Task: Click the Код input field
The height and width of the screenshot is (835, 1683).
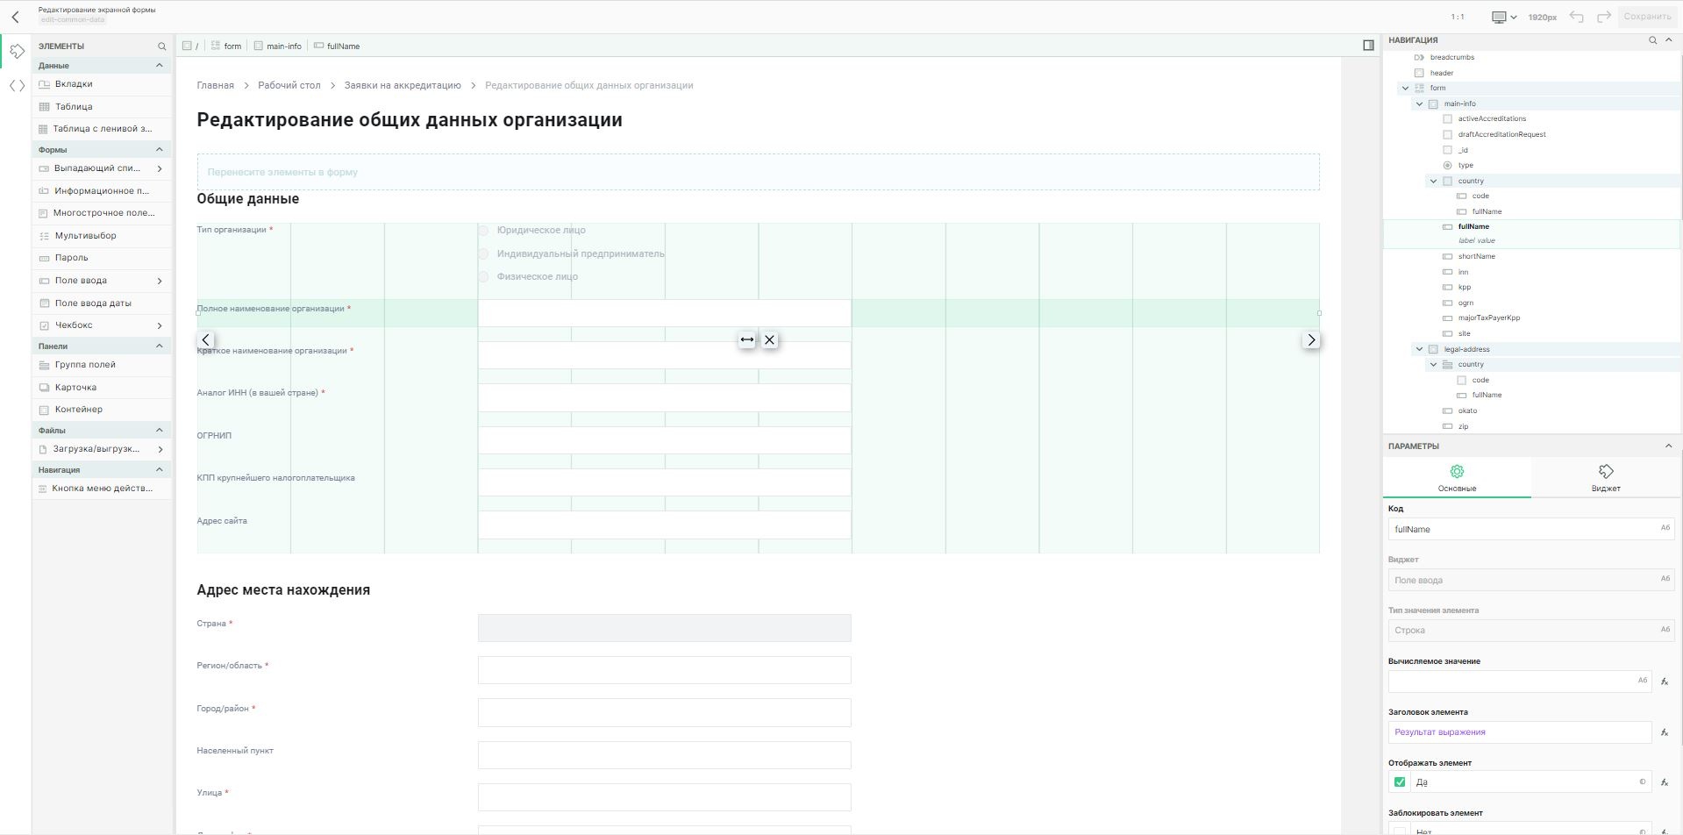Action: click(x=1531, y=530)
